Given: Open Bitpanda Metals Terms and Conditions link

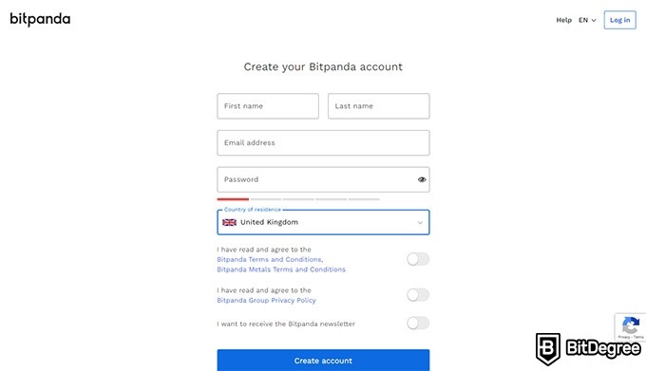Looking at the screenshot, I should [281, 269].
